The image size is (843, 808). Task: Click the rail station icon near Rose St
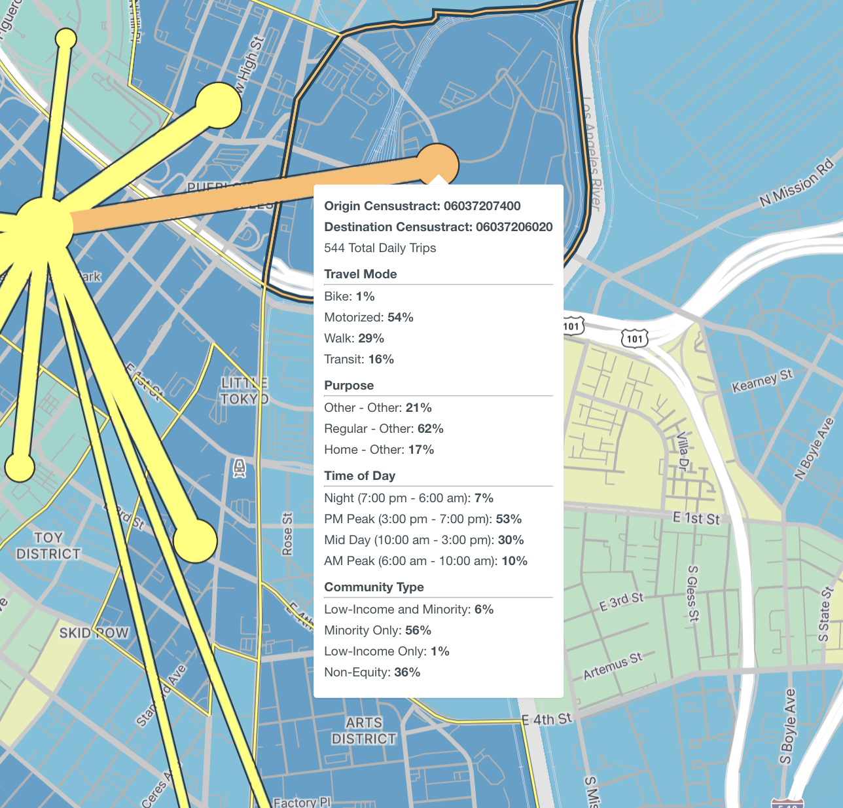[x=240, y=468]
